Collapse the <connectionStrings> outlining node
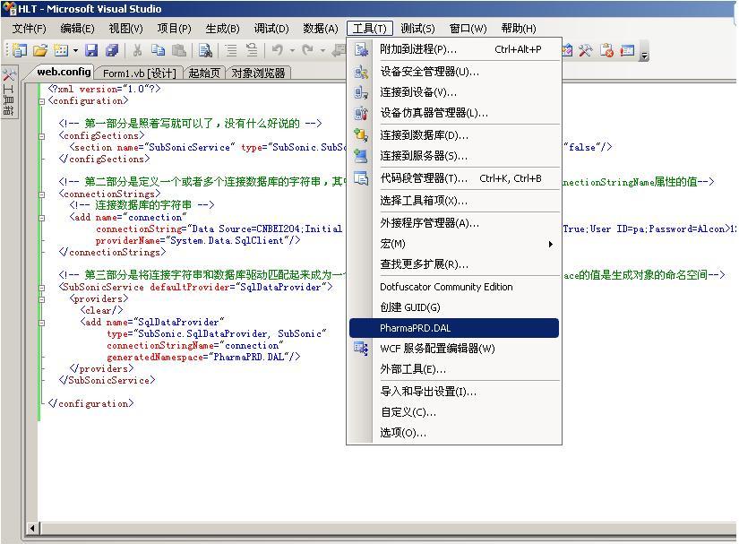Screen dimensions: 739x544 point(42,194)
